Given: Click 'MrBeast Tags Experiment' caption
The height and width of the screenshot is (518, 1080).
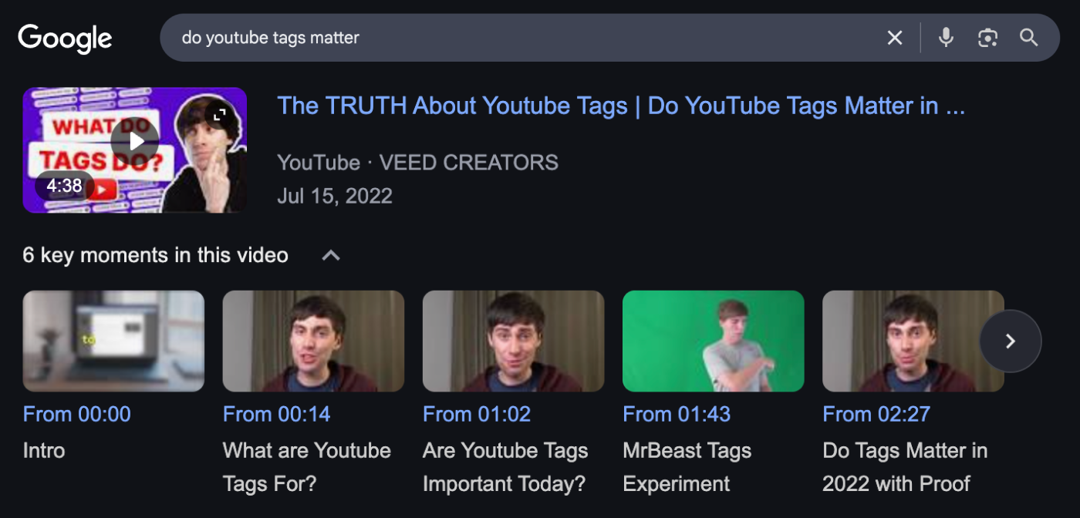Looking at the screenshot, I should (687, 467).
